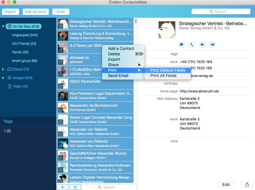Click avatar of Rechtsabteilung Alexandra Hollmann

(63, 167)
